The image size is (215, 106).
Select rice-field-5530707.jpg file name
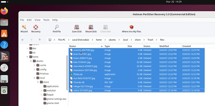[x=84, y=78]
